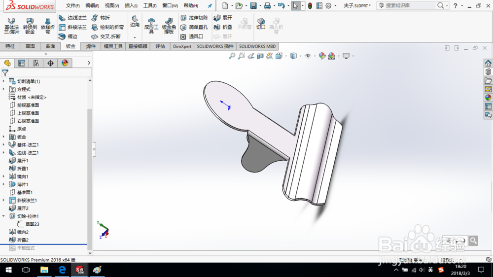Open the Options gear icon

coord(328,5)
